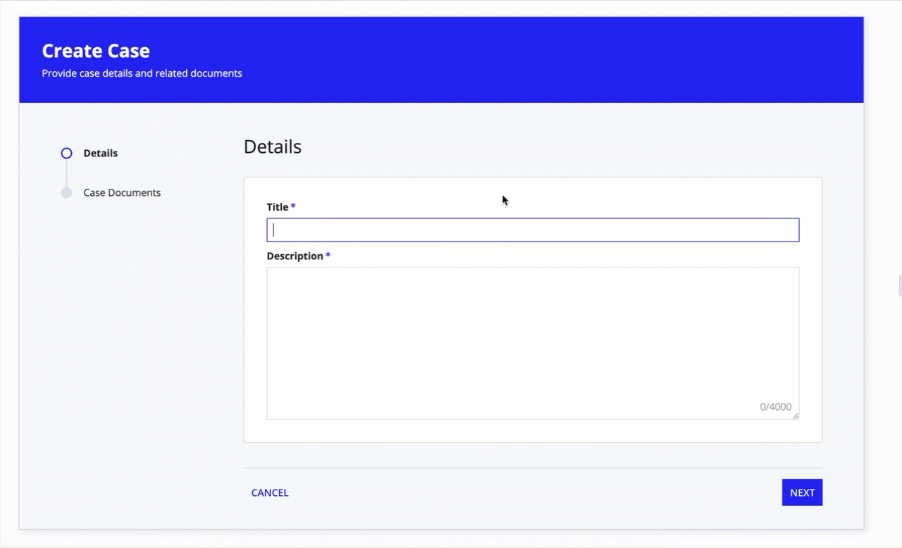902x548 pixels.
Task: Click the Case Documents step label
Action: [x=122, y=192]
